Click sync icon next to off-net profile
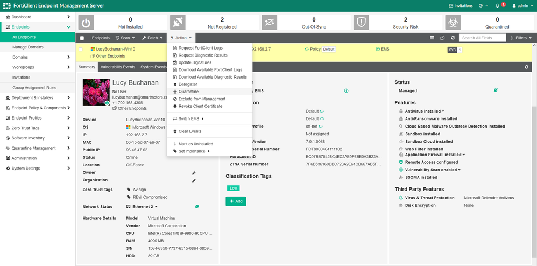Screen dimensions: 537x266 tap(321, 126)
